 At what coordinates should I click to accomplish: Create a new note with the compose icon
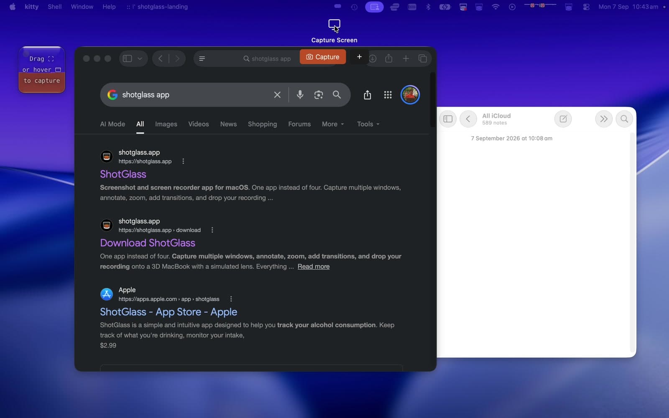[x=563, y=119]
